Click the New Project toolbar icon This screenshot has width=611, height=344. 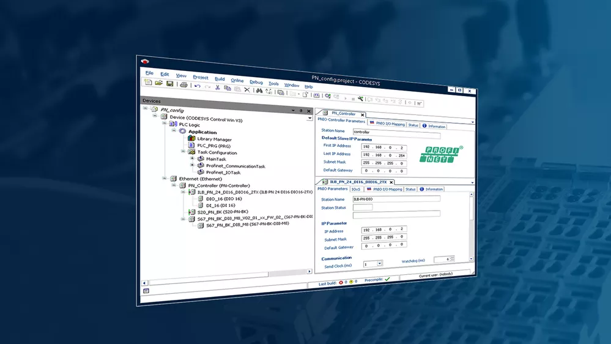tap(149, 82)
